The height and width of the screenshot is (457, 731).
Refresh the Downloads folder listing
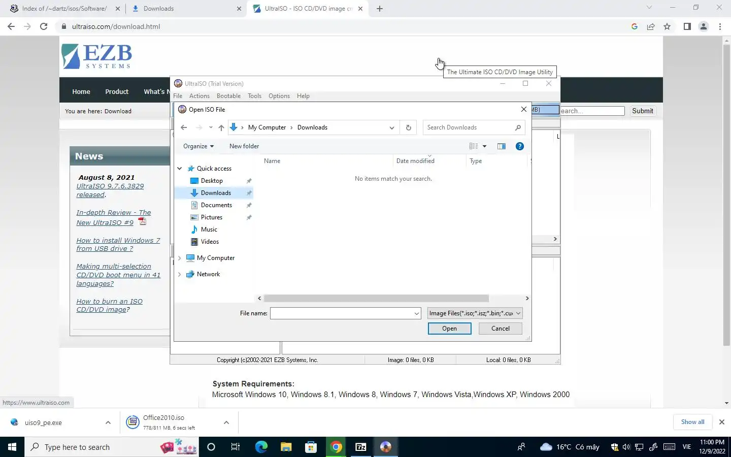[x=409, y=127]
